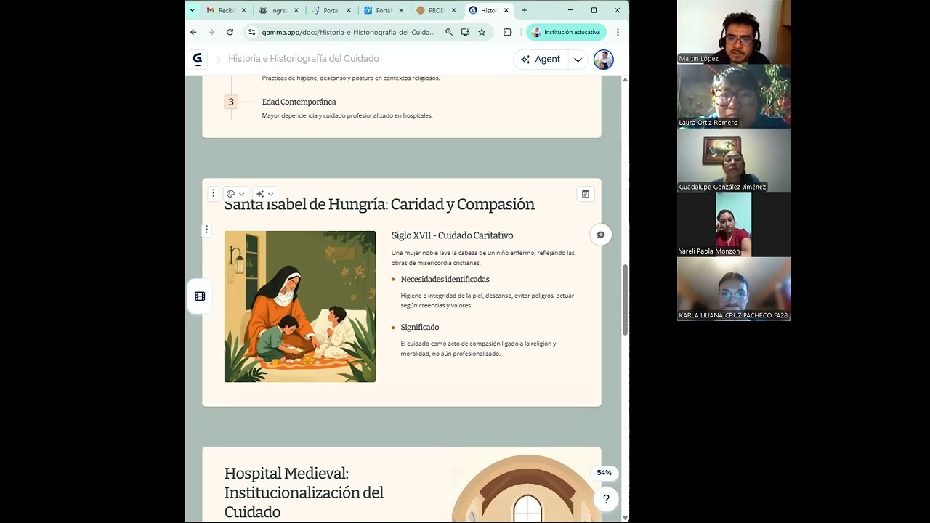The width and height of the screenshot is (930, 523).
Task: Open the help question mark button
Action: [606, 499]
